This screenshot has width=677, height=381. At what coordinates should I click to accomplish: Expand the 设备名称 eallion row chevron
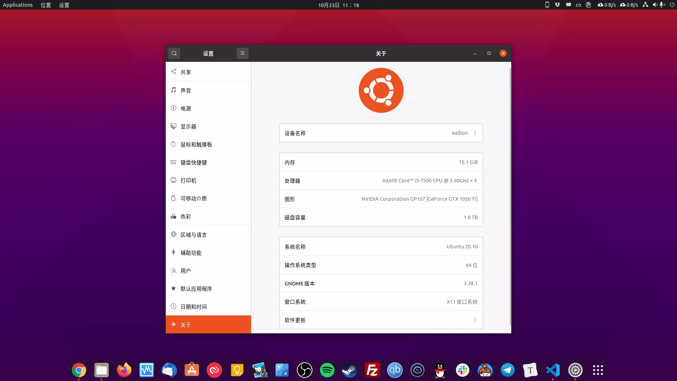point(475,133)
